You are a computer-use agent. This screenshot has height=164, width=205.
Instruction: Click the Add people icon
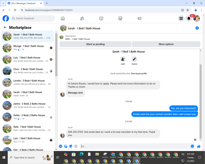tap(123, 59)
